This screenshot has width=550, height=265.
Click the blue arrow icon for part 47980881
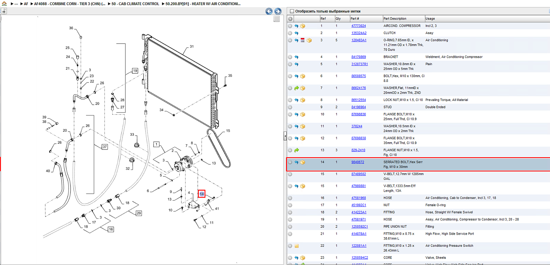pyautogui.click(x=296, y=186)
